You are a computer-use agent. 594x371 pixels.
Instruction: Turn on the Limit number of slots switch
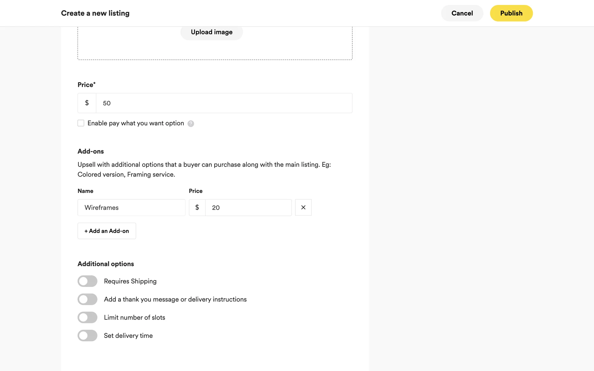[x=87, y=318]
